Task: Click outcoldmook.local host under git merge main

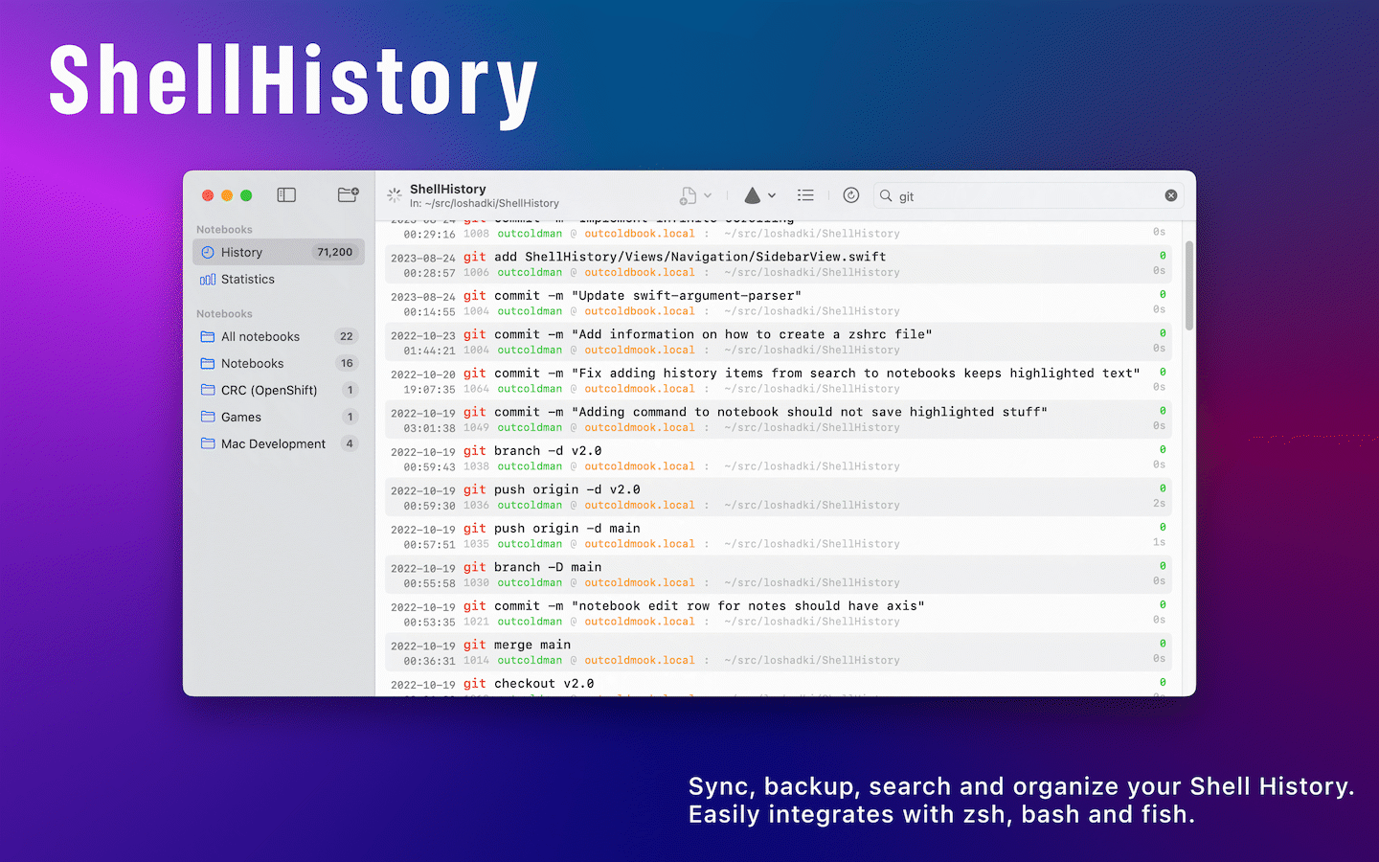Action: [x=640, y=660]
